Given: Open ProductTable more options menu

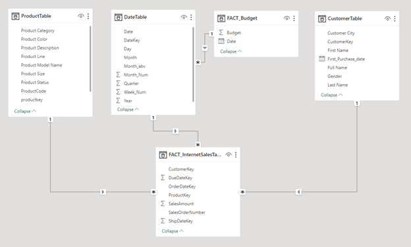Looking at the screenshot, I should click(x=88, y=16).
